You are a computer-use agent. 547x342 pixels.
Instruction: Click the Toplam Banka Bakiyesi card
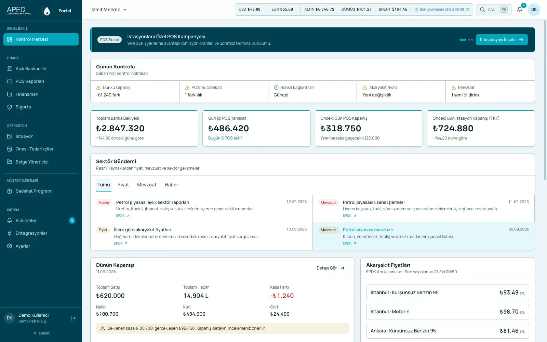pyautogui.click(x=144, y=128)
